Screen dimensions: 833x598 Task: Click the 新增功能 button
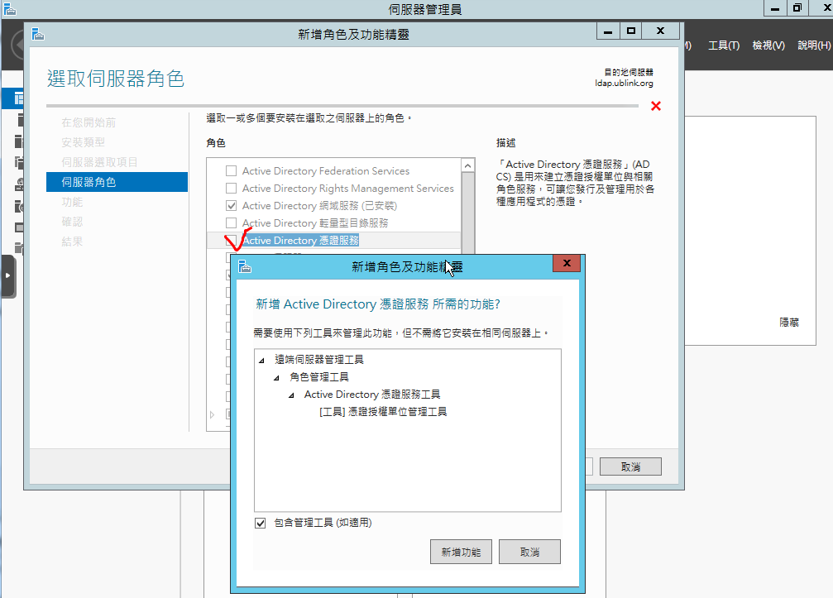461,552
